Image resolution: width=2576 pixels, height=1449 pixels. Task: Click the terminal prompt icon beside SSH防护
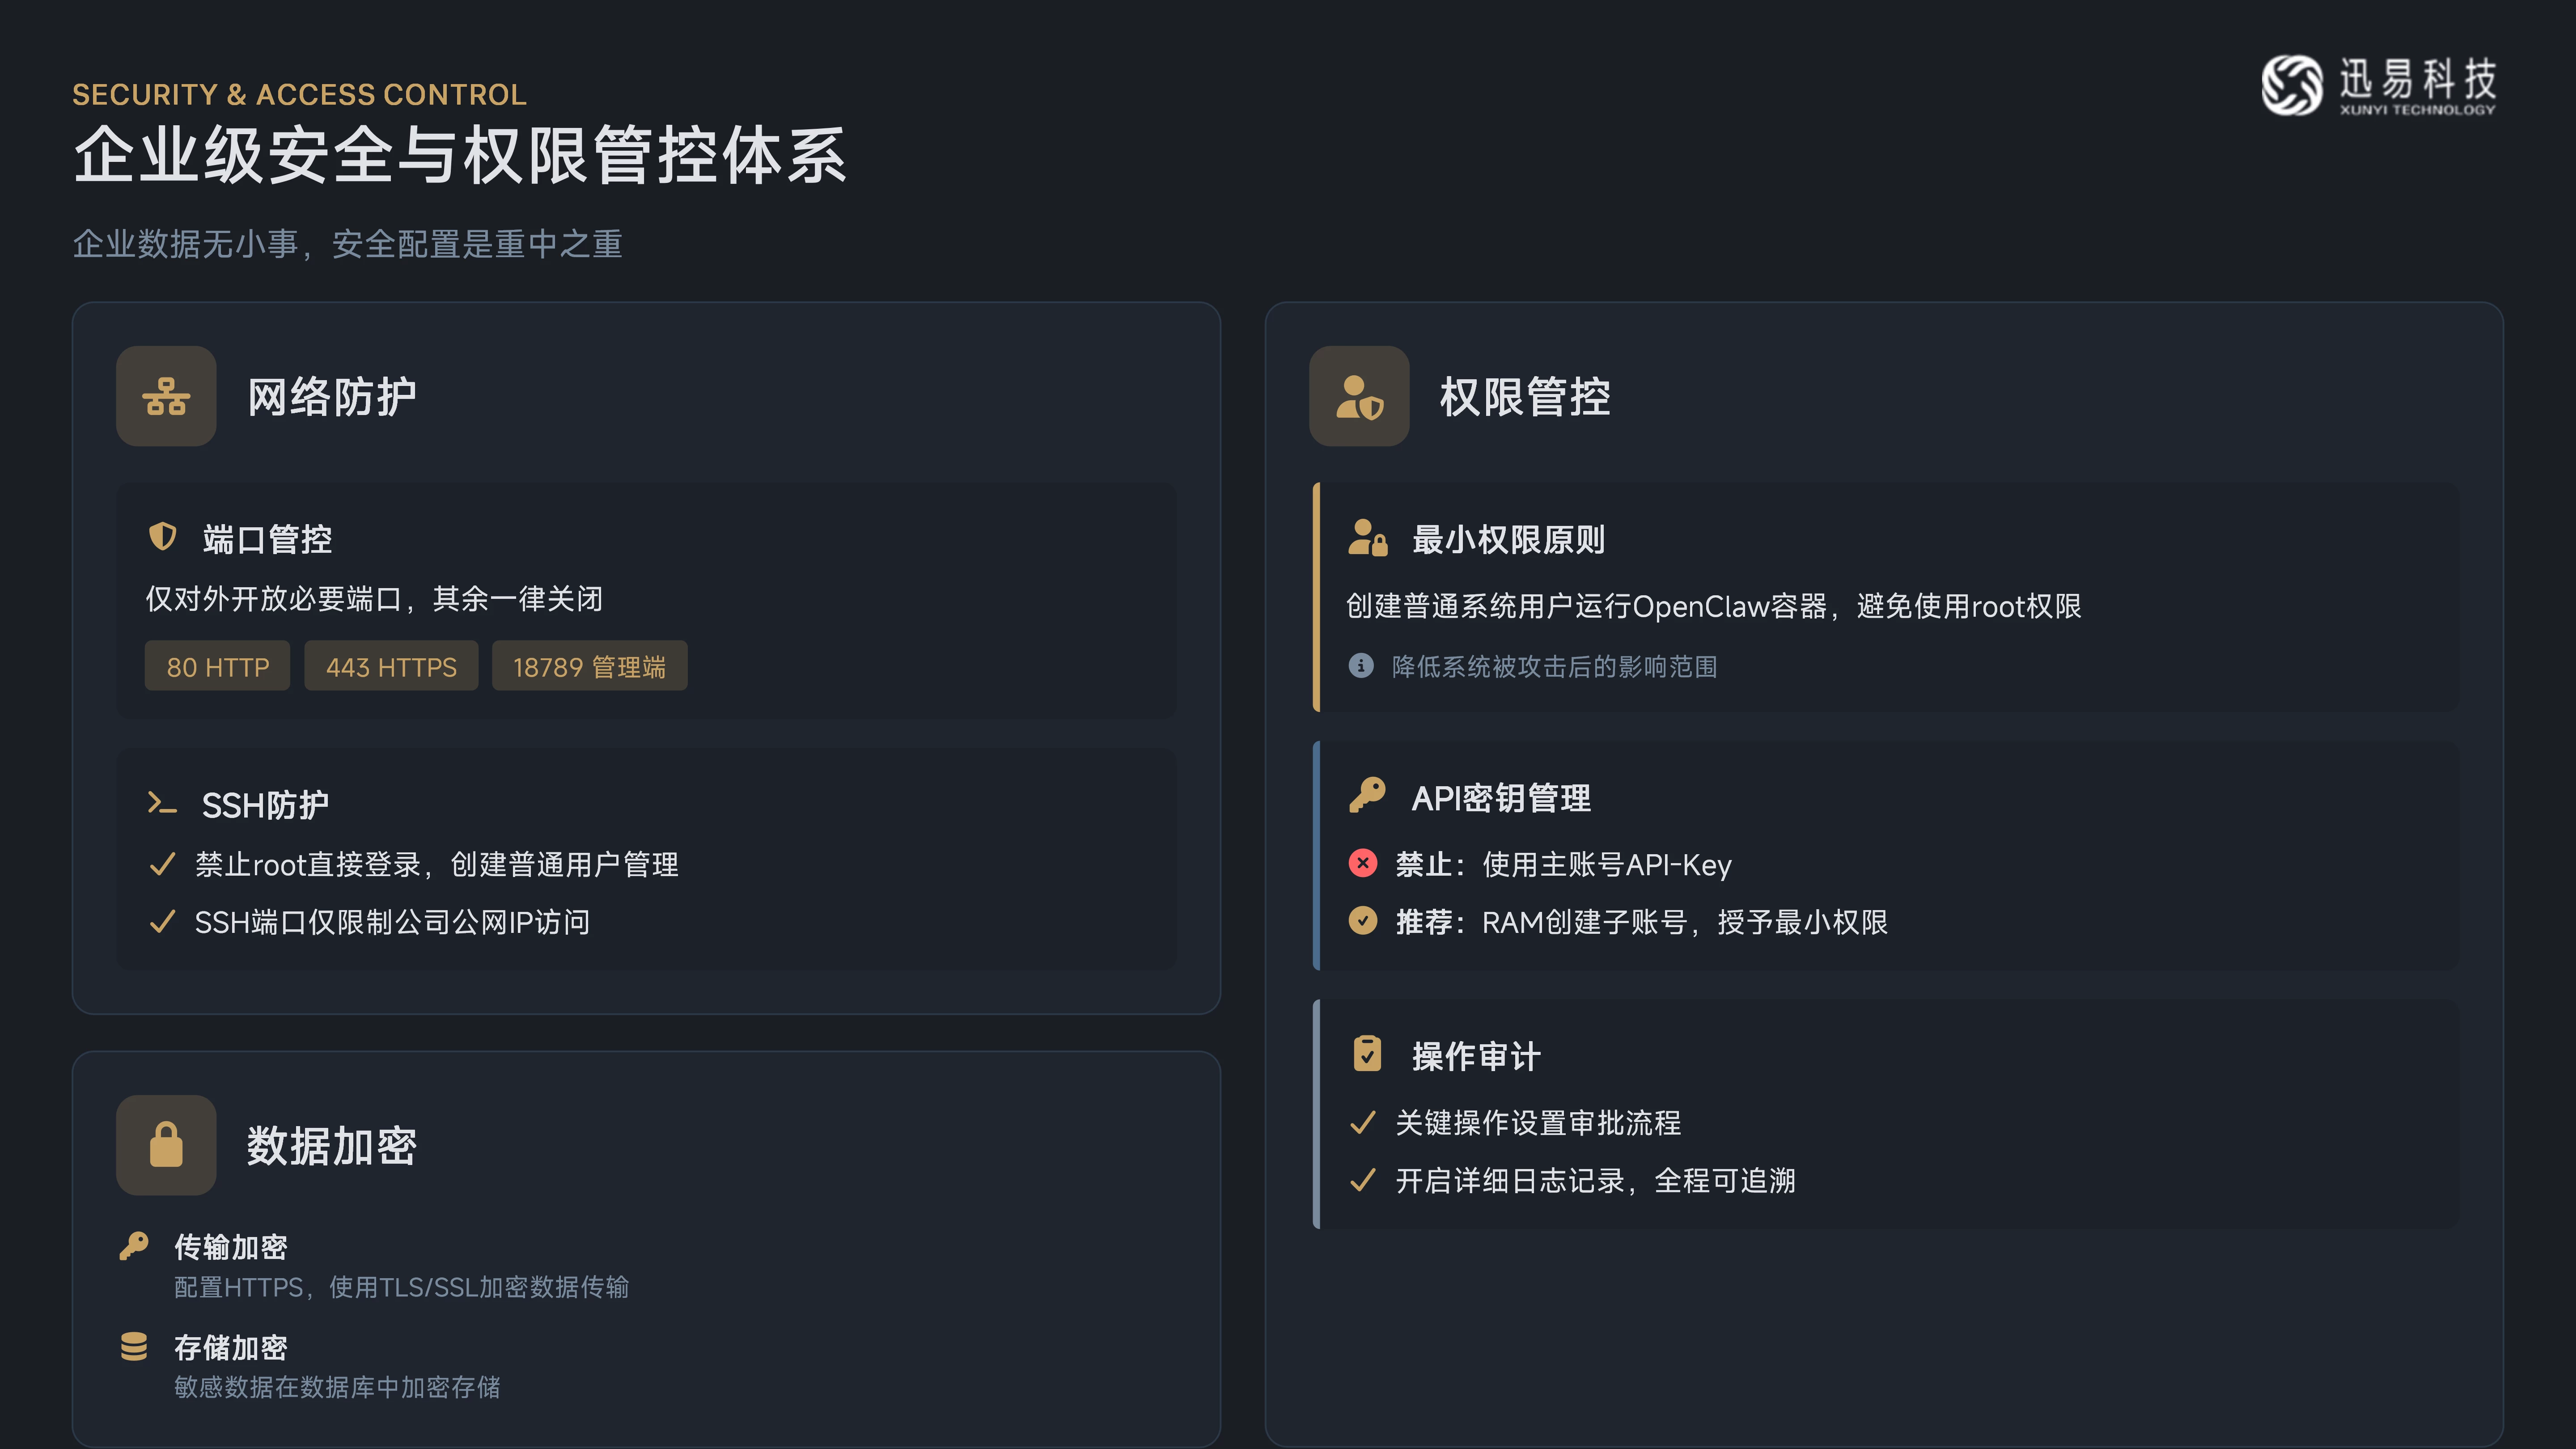pyautogui.click(x=162, y=803)
